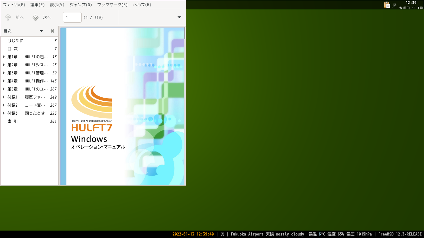Click FreeBSD 12.3-RELEASE in status bar
Screen dimensions: 424x238
[x=400, y=234]
